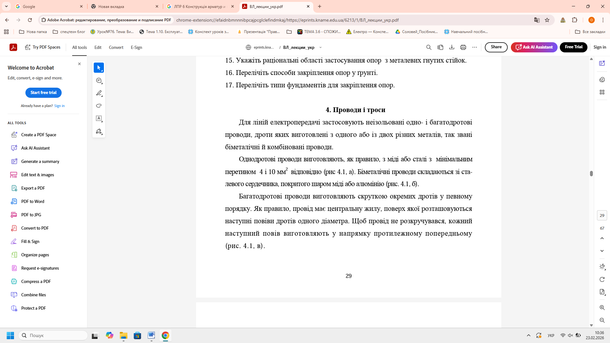The height and width of the screenshot is (343, 610).
Task: Select the highlighter pen tool
Action: pos(99,93)
